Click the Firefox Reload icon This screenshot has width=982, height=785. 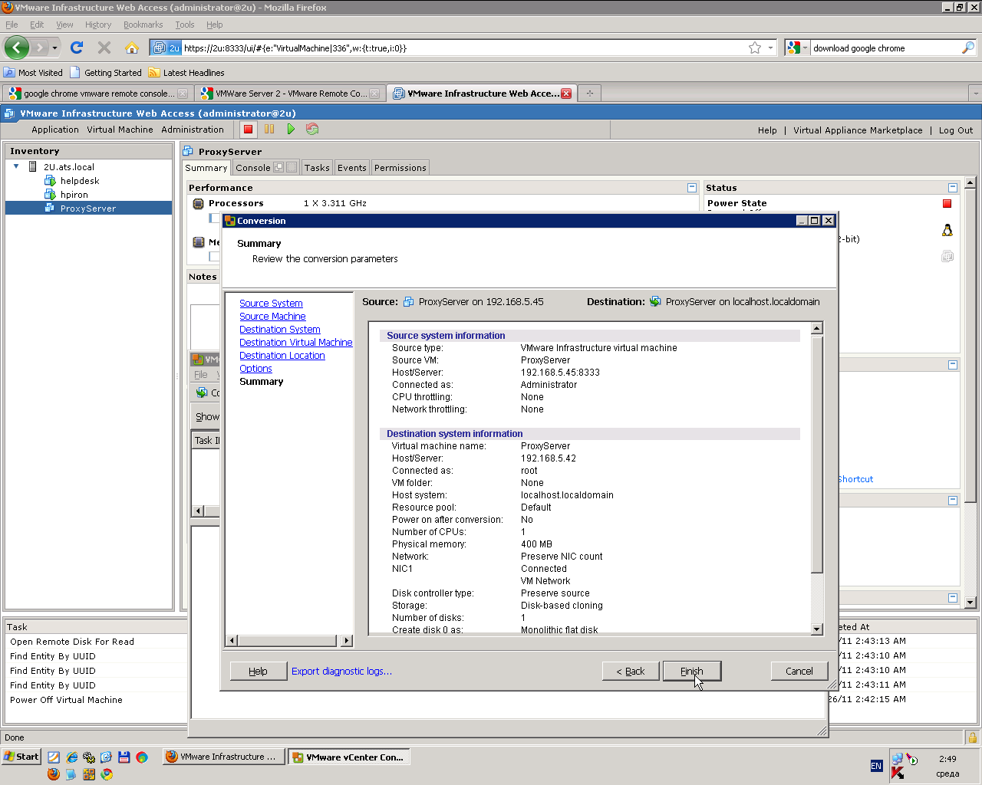coord(77,48)
